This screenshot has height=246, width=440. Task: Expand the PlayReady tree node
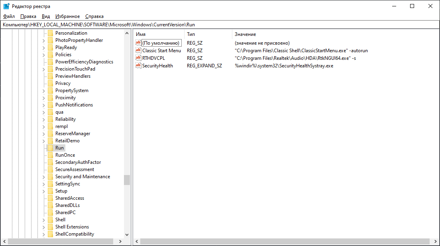pyautogui.click(x=43, y=48)
